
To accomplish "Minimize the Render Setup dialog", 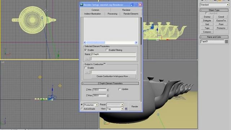I will [x=131, y=5].
